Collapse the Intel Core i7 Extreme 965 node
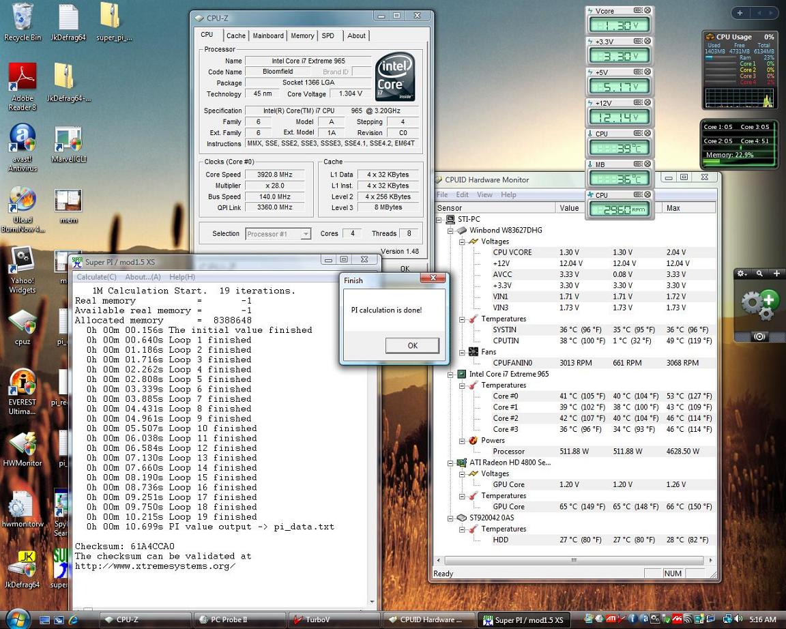The image size is (786, 629). coord(450,375)
